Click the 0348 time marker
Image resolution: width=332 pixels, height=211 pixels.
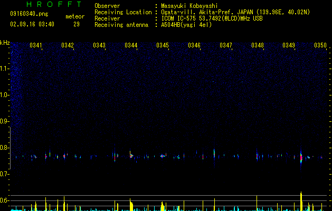(258, 45)
